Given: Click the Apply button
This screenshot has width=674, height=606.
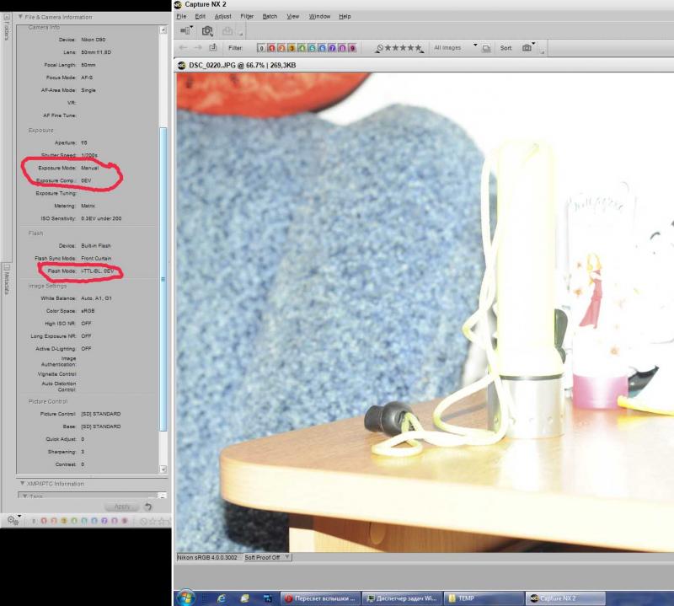Looking at the screenshot, I should pyautogui.click(x=121, y=507).
